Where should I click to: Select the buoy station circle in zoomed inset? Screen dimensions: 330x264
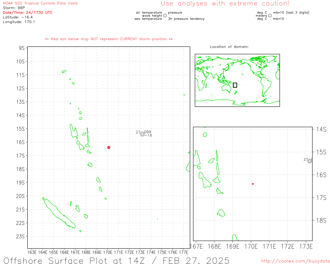point(310,161)
